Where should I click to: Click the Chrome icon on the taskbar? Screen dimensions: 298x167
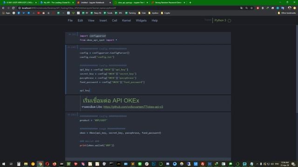click(x=40, y=164)
